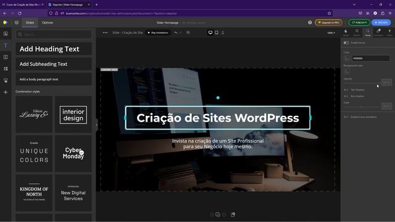This screenshot has width=395, height=222.
Task: Select the Cyber Monday combination style
Action: 73,154
